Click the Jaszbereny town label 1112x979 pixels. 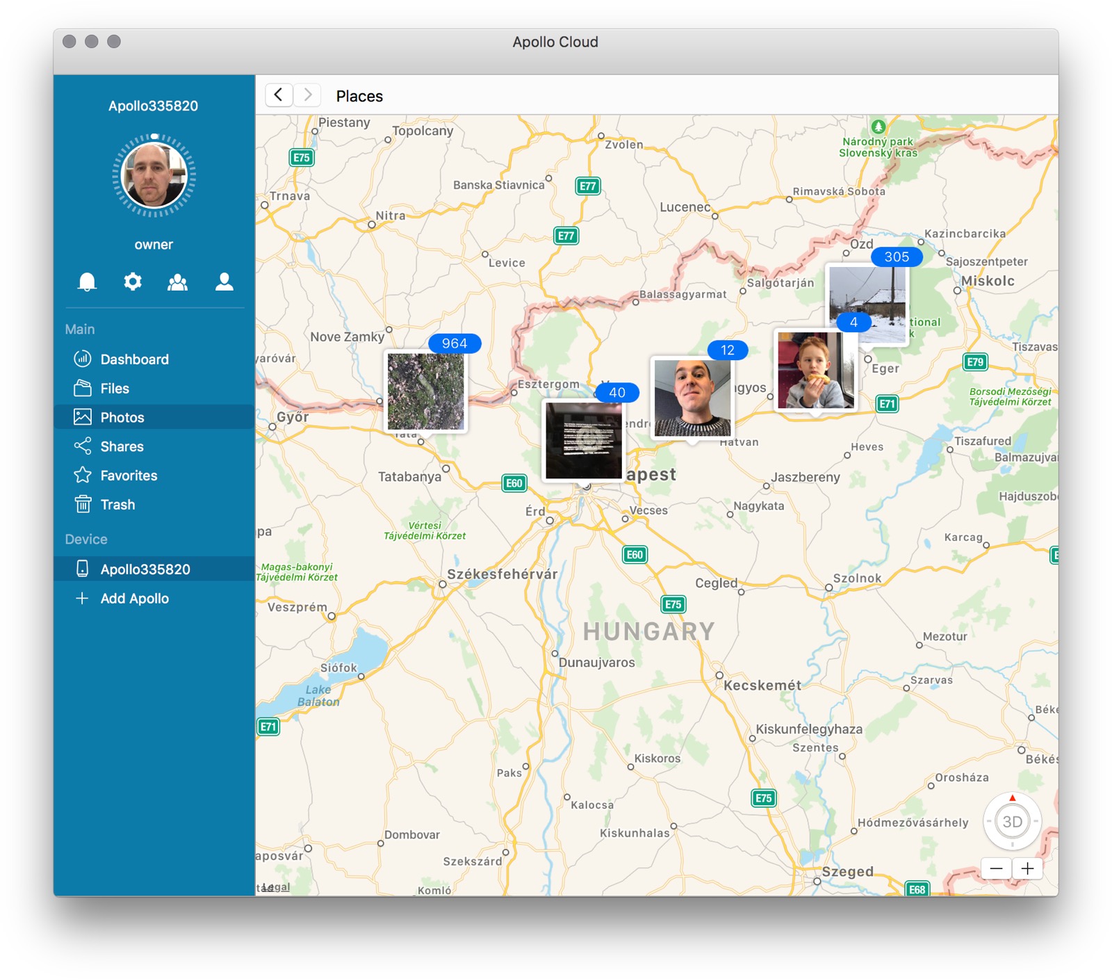806,477
